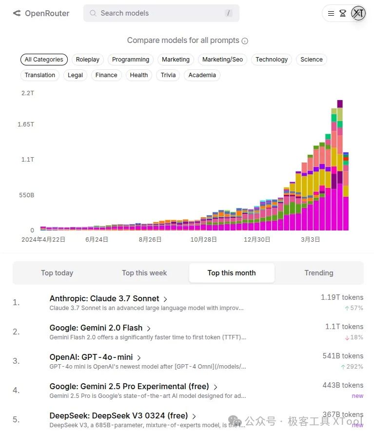The width and height of the screenshot is (374, 436).
Task: Open Google: Gemini 2.5 Pro Experimental link
Action: coord(129,387)
